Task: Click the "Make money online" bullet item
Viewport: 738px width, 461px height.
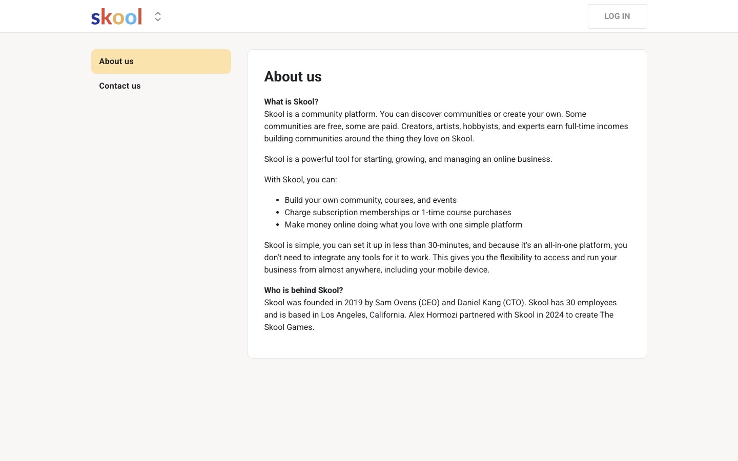Action: coord(403,225)
